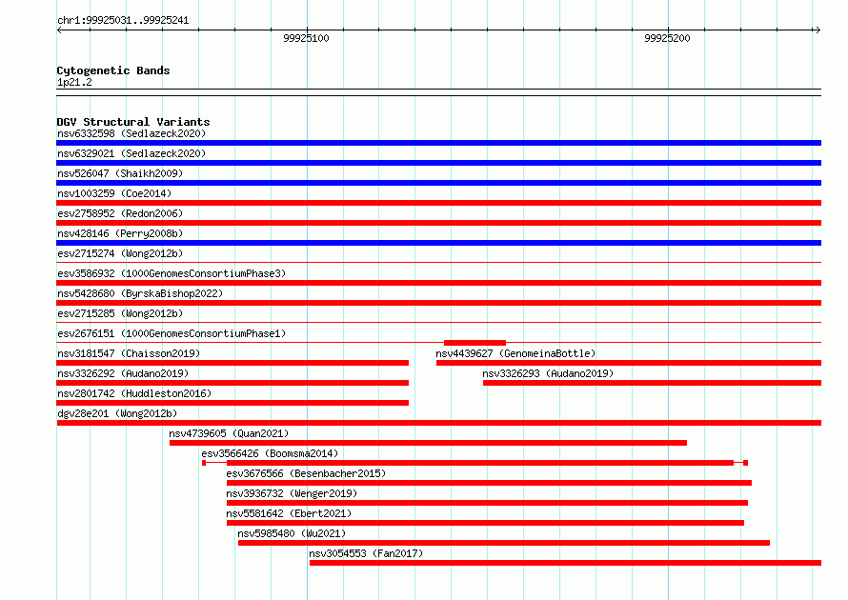This screenshot has width=848, height=600.
Task: Click the short thick red segment of esv2676151
Action: [x=474, y=343]
